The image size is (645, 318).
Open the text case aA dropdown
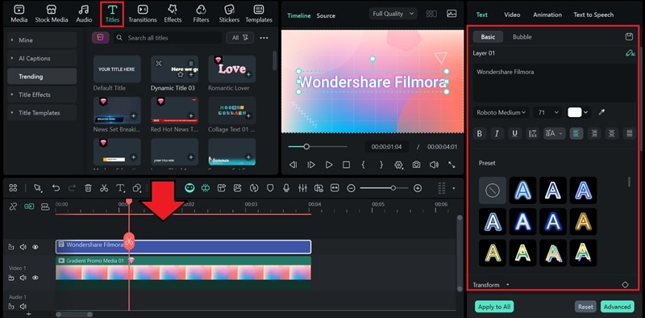tap(554, 133)
